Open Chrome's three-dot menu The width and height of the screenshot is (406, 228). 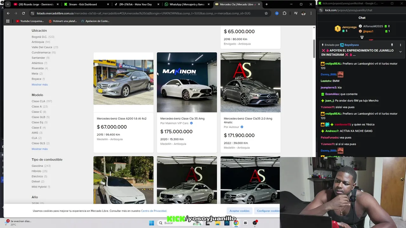pyautogui.click(x=311, y=13)
